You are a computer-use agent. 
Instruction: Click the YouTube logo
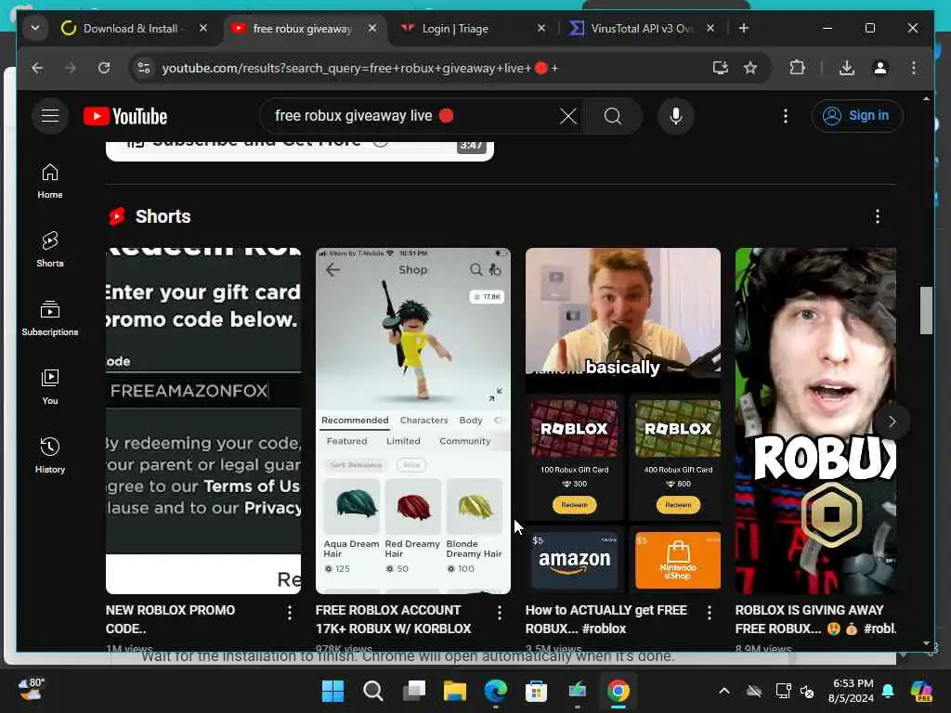(125, 116)
